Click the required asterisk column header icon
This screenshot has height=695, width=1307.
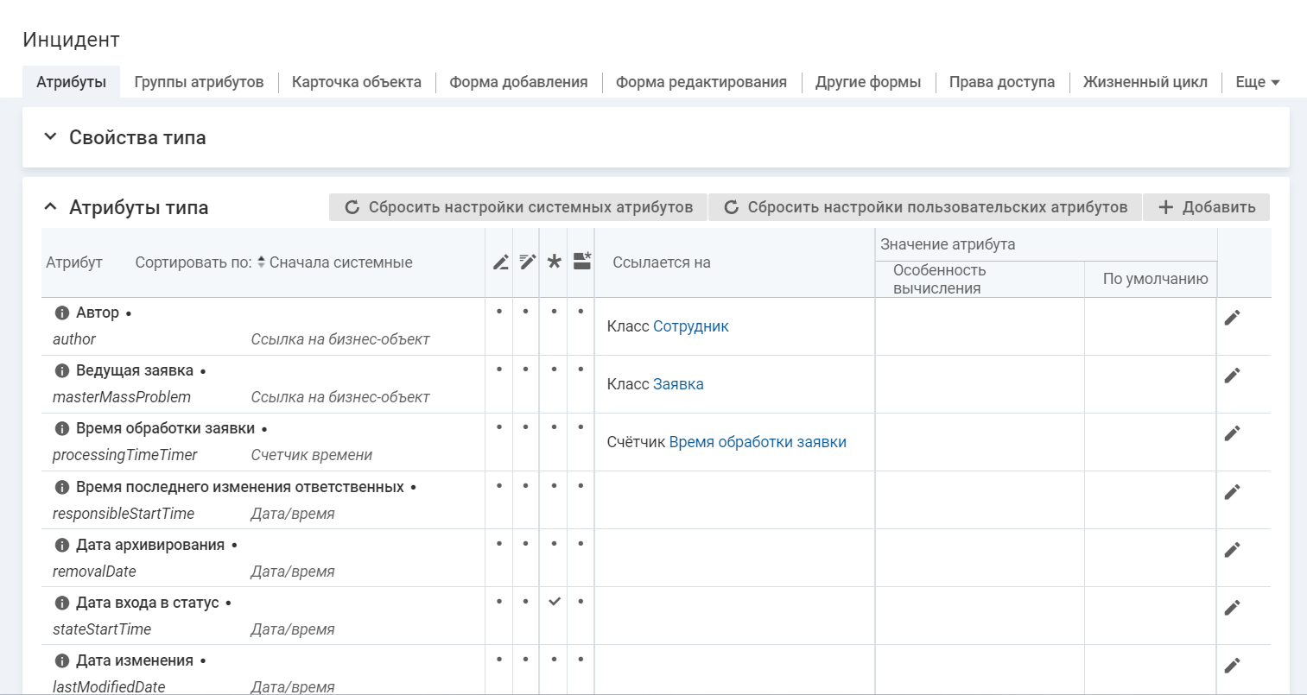pyautogui.click(x=555, y=262)
